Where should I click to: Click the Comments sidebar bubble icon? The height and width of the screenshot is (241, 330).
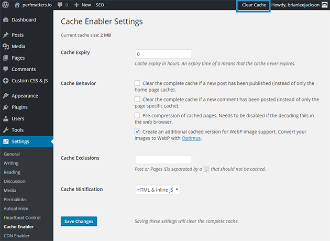[x=6, y=69]
